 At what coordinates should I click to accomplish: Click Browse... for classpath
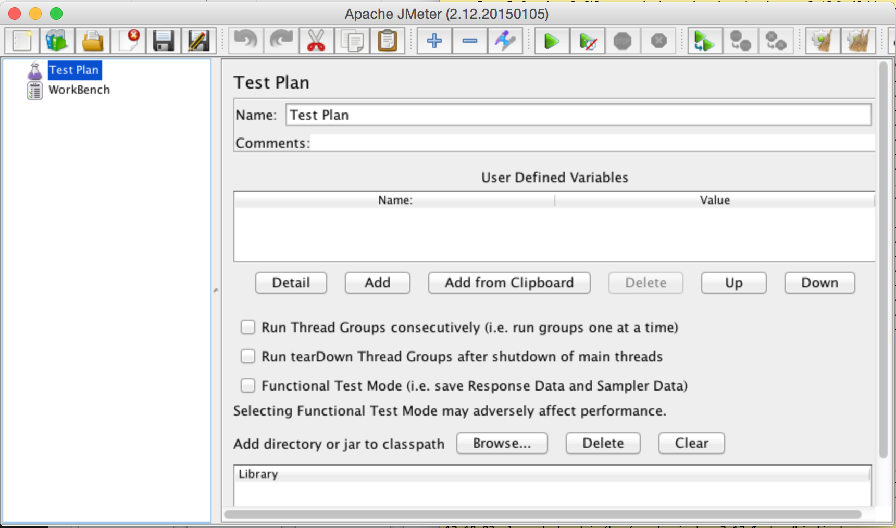click(502, 443)
